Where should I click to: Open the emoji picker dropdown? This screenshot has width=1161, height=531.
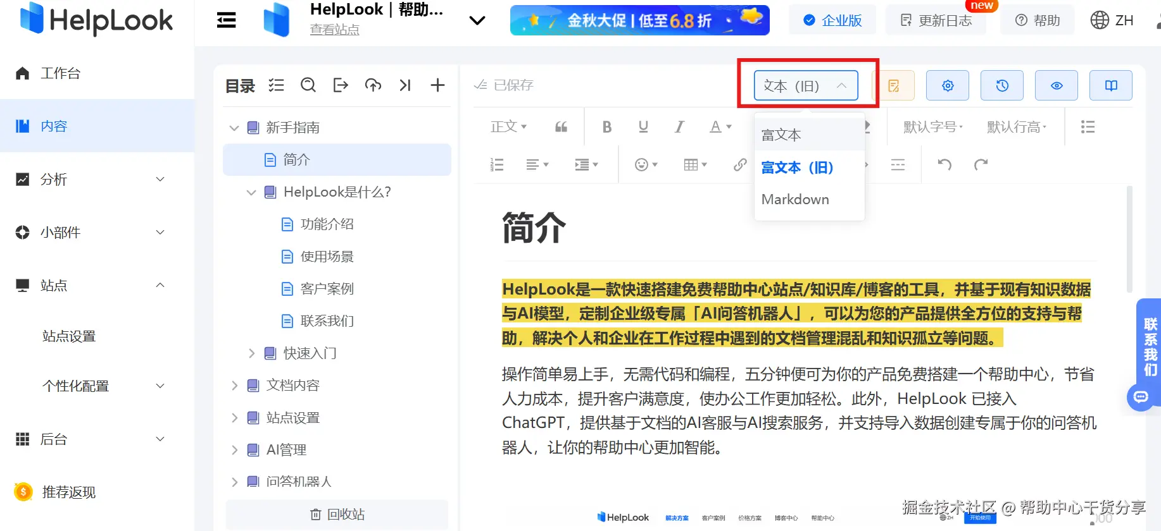tap(646, 165)
